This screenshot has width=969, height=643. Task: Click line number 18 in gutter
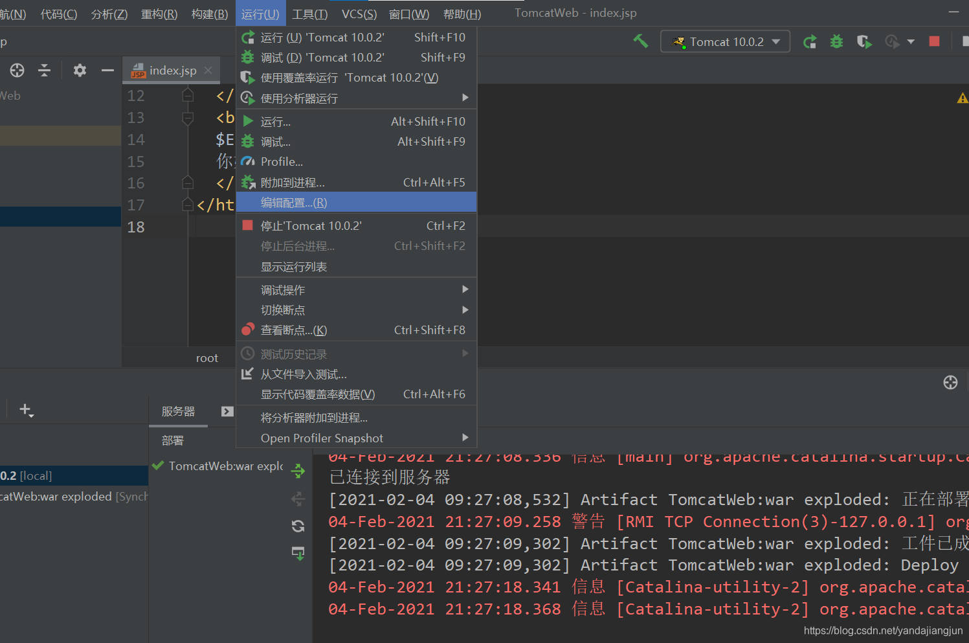click(x=136, y=227)
